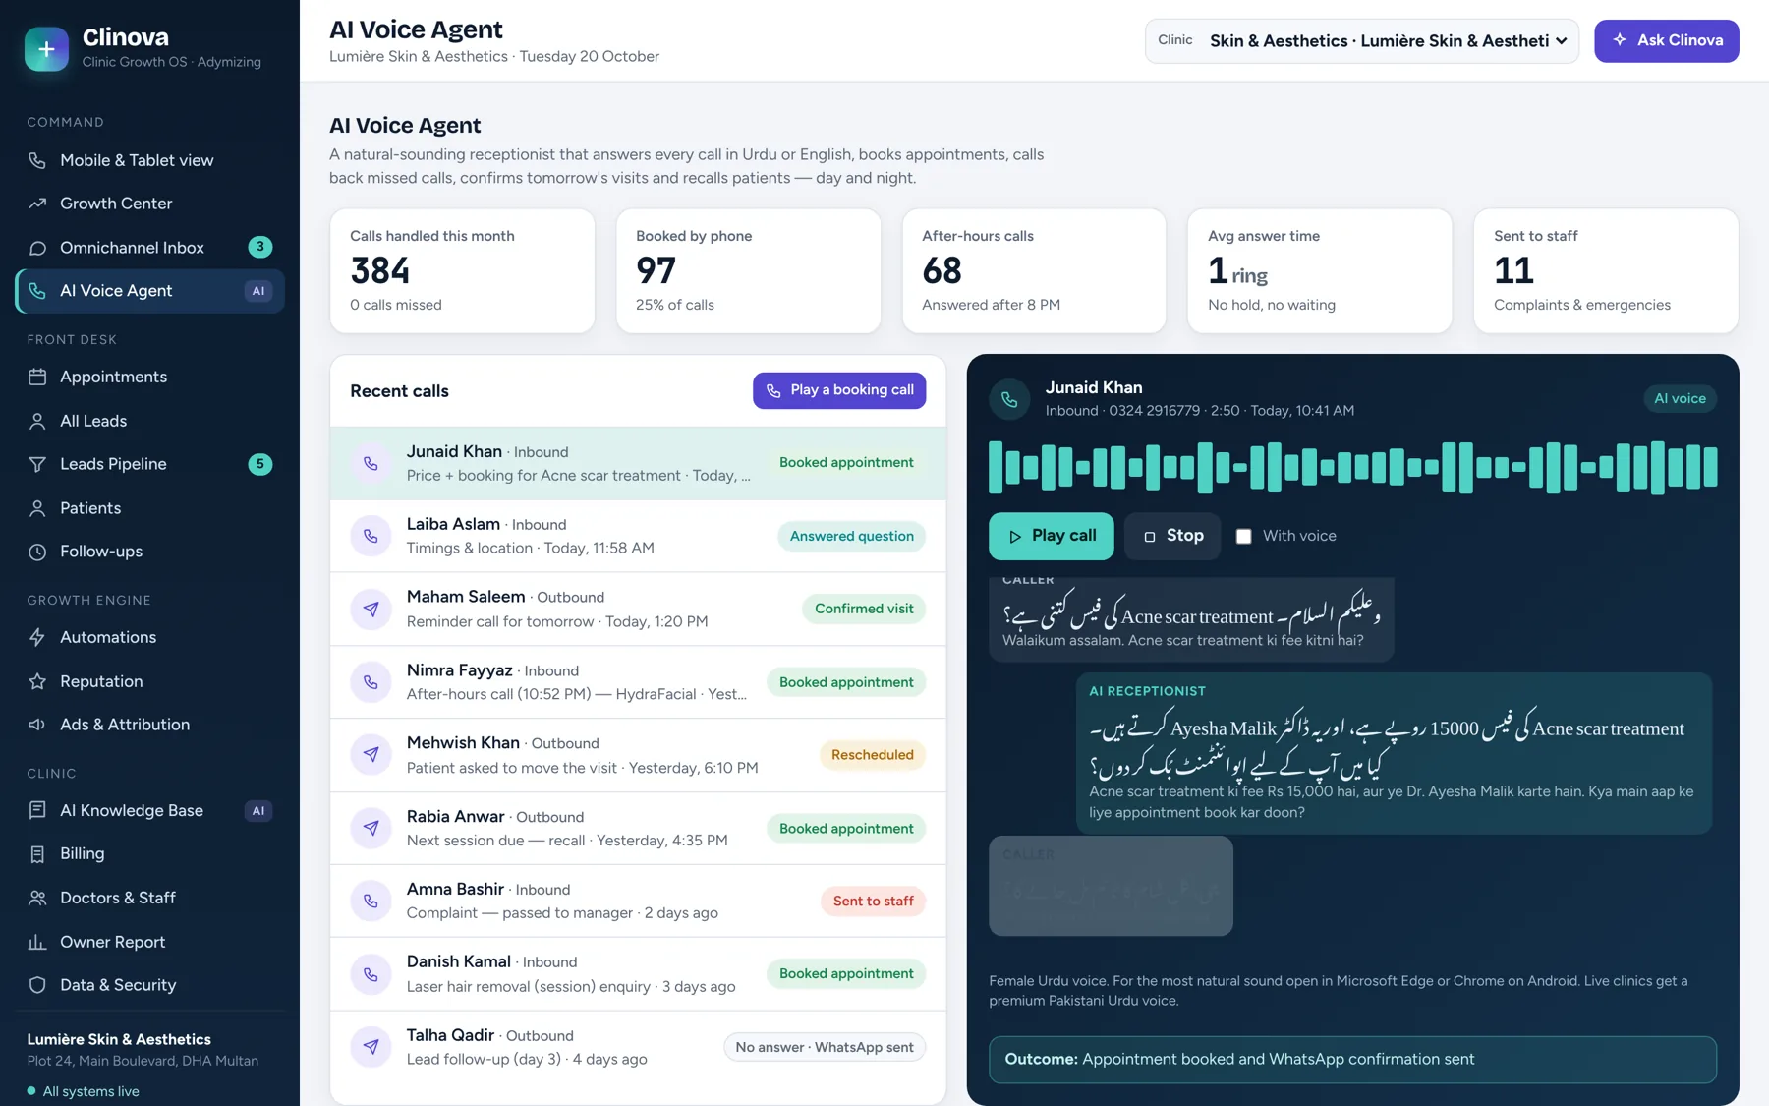Click the Stop playback button
Viewport: 1769px width, 1106px height.
pos(1172,536)
